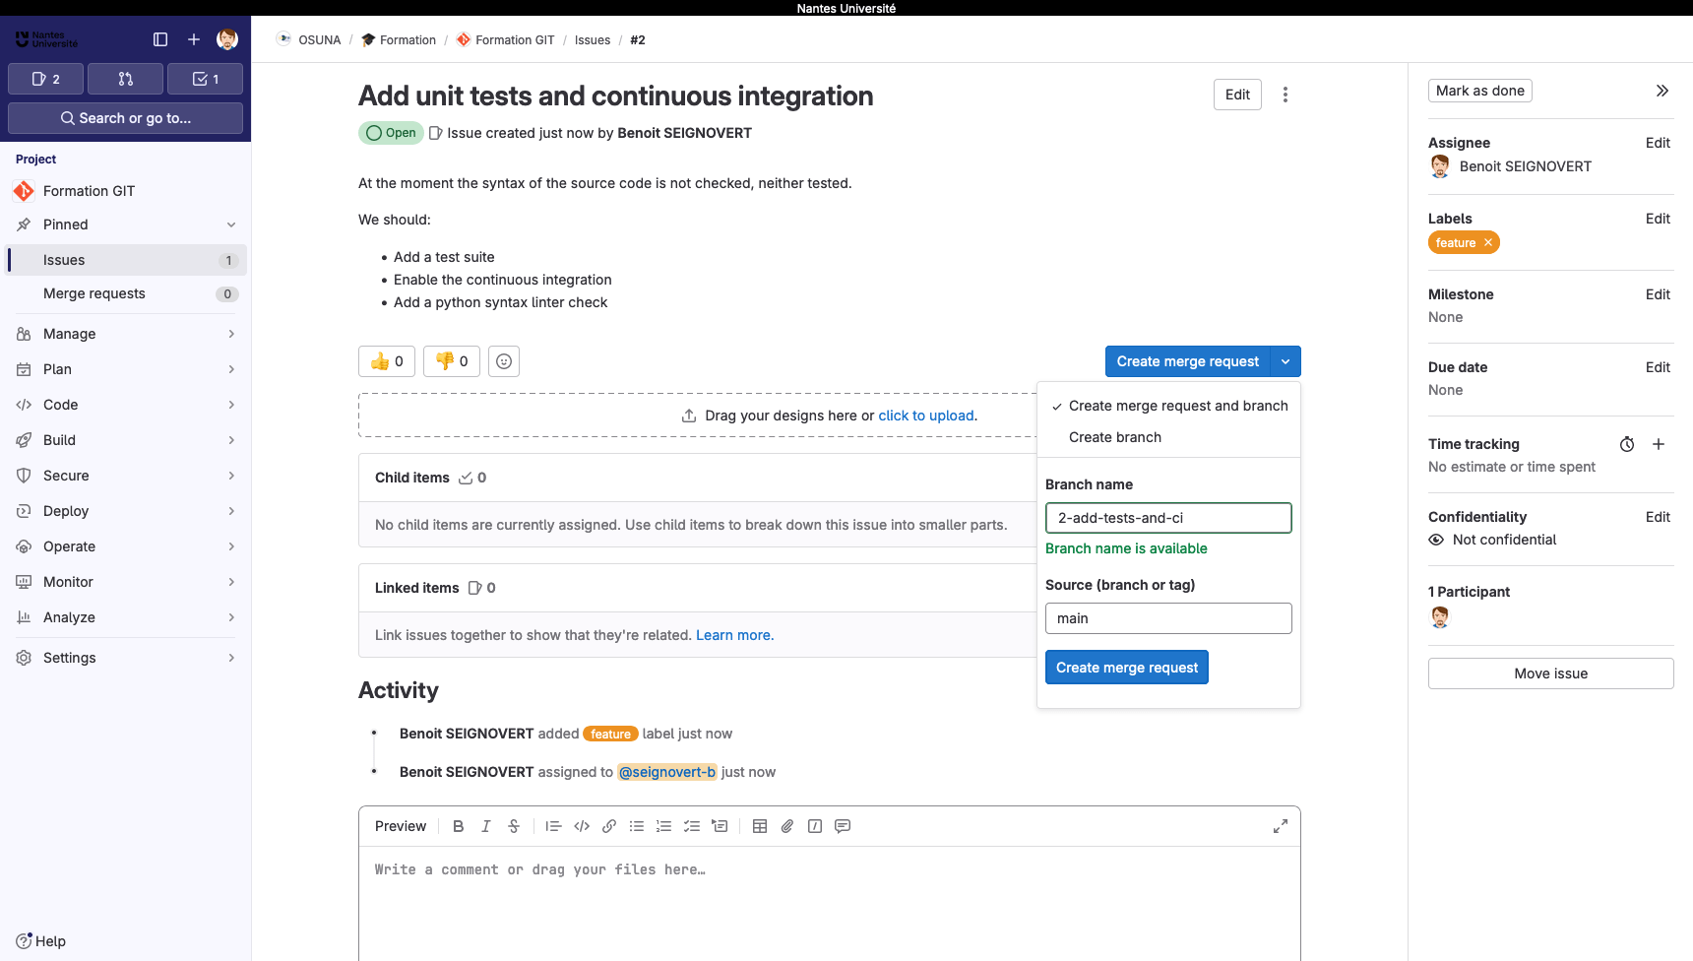Open the Help menu
The height and width of the screenshot is (961, 1693).
pyautogui.click(x=41, y=941)
